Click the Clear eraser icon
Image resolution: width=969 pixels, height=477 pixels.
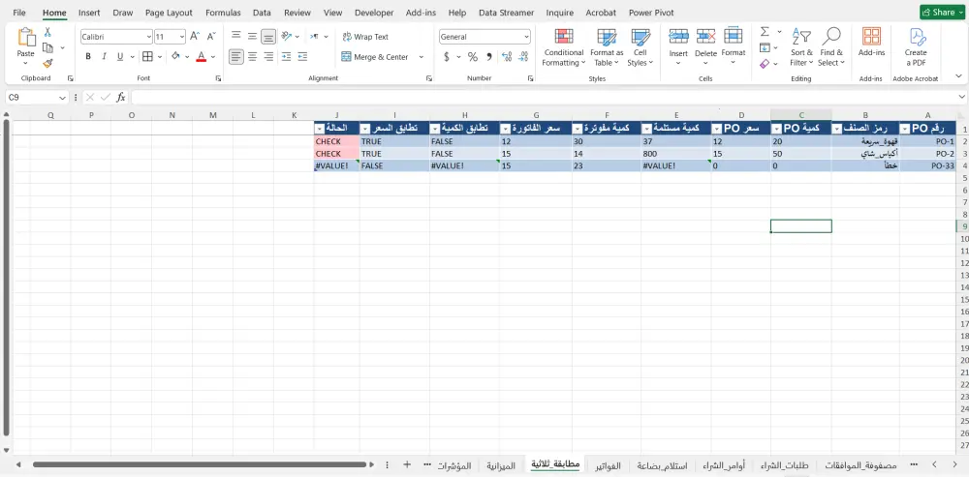click(766, 63)
